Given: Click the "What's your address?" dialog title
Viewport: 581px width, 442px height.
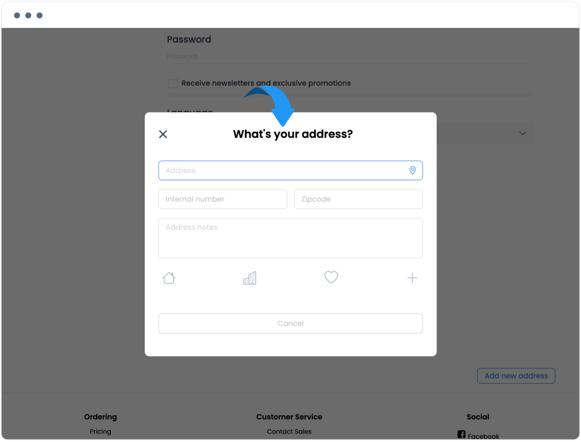Looking at the screenshot, I should coord(292,134).
